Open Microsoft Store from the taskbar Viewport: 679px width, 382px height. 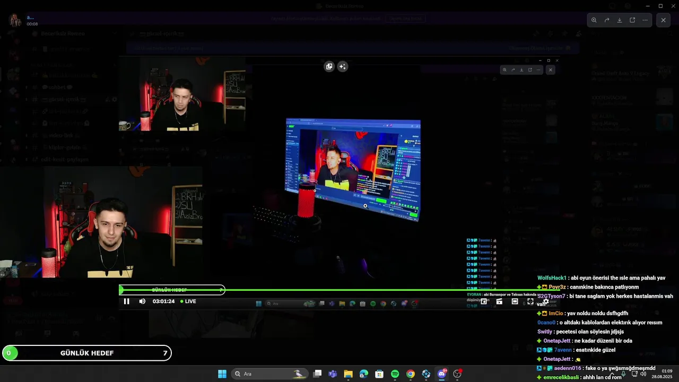click(379, 374)
